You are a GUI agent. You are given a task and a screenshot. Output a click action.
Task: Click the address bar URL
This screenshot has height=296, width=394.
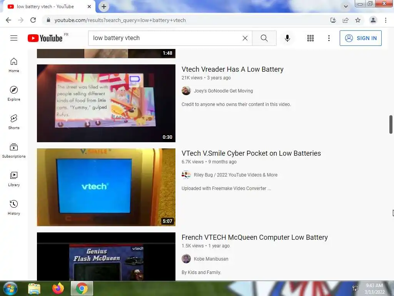pos(120,20)
